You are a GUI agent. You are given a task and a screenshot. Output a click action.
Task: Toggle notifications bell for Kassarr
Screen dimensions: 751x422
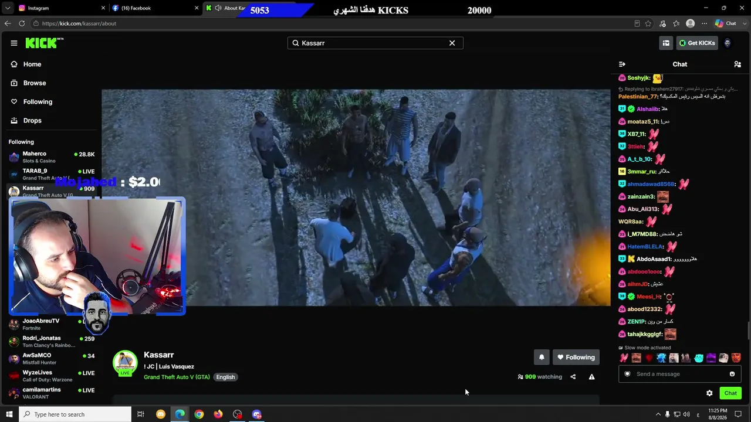(x=542, y=357)
